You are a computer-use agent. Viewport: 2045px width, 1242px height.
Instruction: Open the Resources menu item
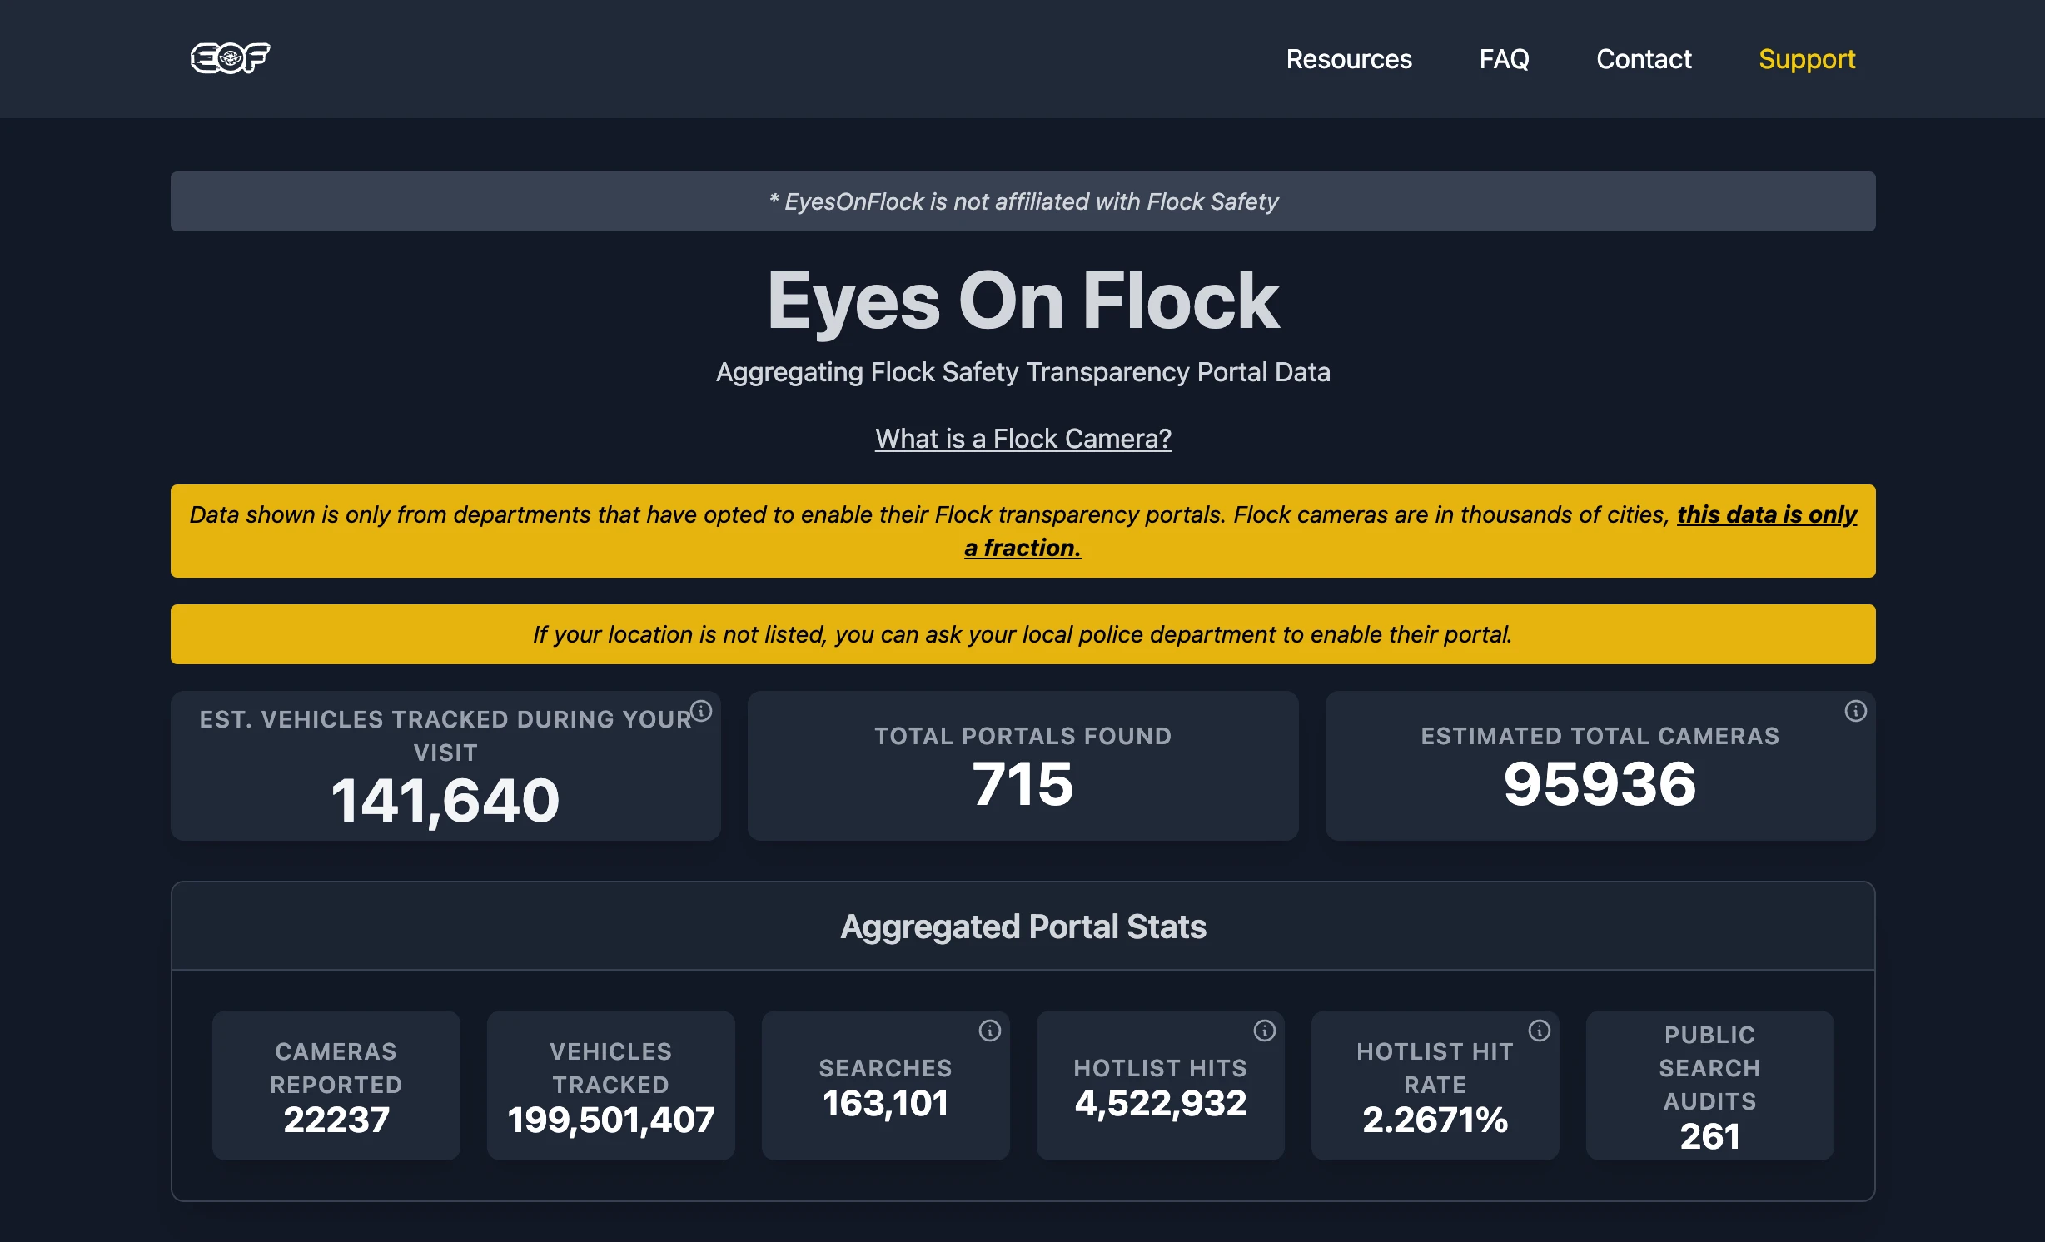pos(1349,59)
